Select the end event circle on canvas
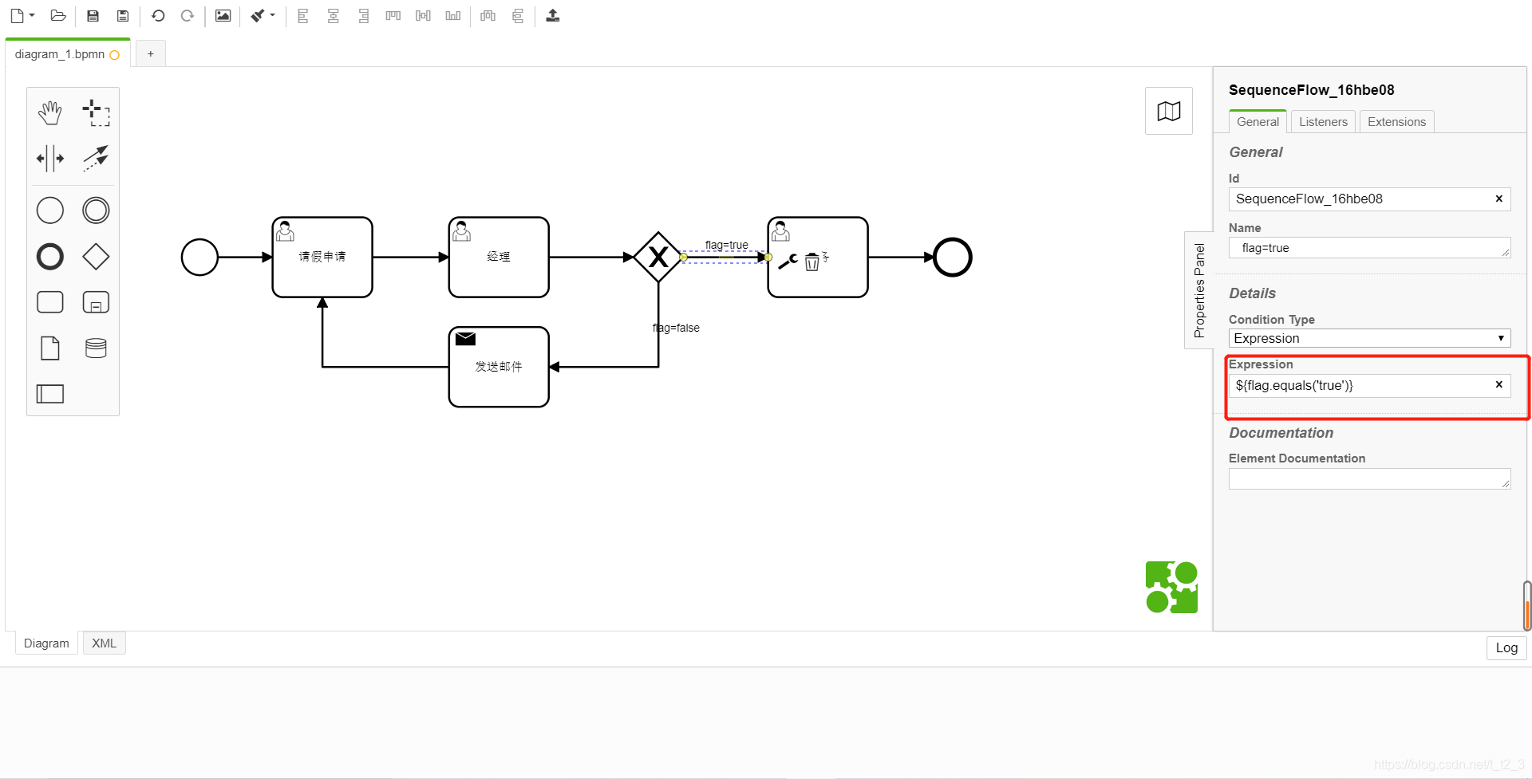Image resolution: width=1532 pixels, height=779 pixels. coord(953,258)
